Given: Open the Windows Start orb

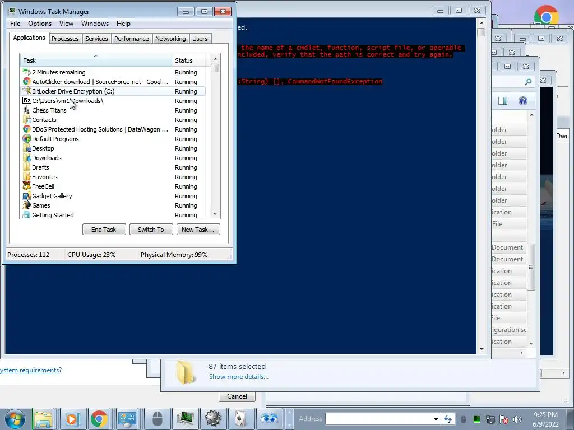Looking at the screenshot, I should 15,419.
